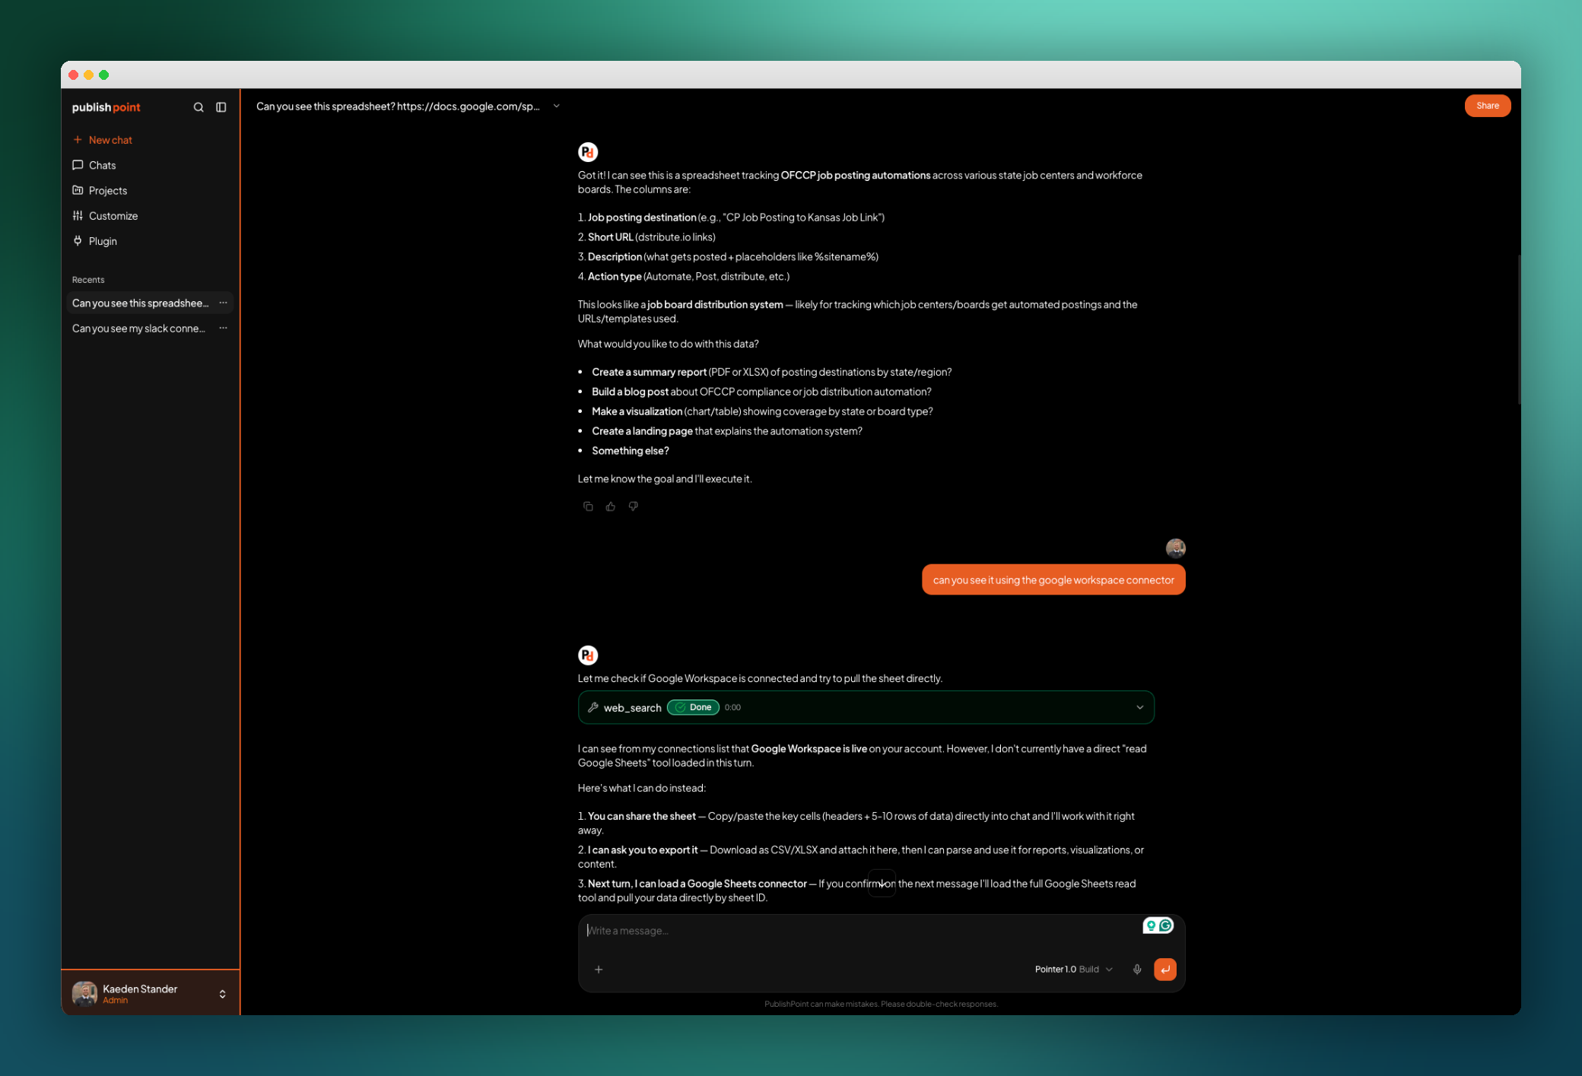Open search with magnifier icon
This screenshot has width=1582, height=1076.
[x=199, y=107]
